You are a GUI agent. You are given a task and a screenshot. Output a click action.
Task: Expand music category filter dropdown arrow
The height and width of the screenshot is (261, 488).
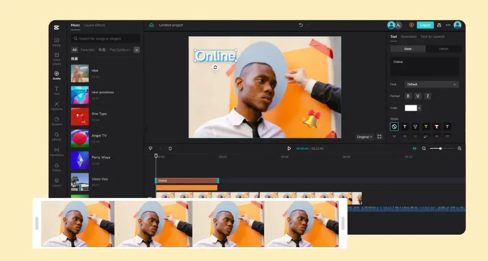tap(136, 50)
